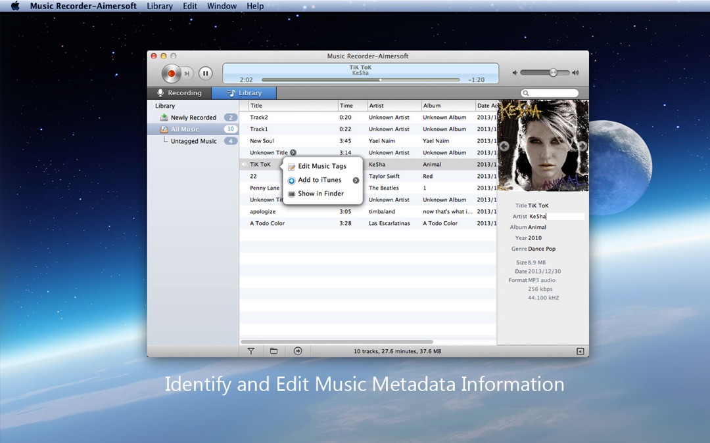Open the Library menu in menu bar
The image size is (710, 443).
pos(160,6)
